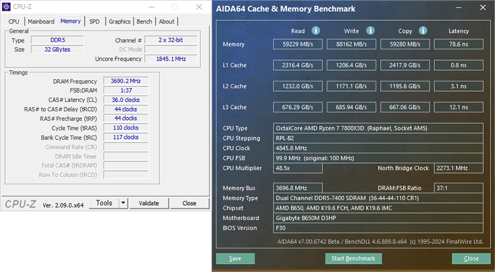
Task: Open the SPD tab
Action: 94,21
